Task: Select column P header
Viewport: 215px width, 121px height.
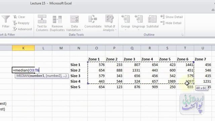Action: click(114, 48)
